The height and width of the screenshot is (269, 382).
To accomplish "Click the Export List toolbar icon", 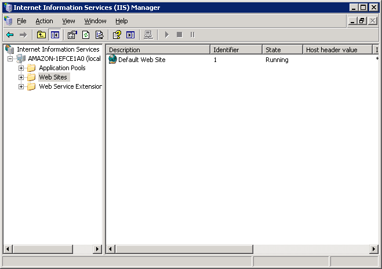I will tap(99, 35).
